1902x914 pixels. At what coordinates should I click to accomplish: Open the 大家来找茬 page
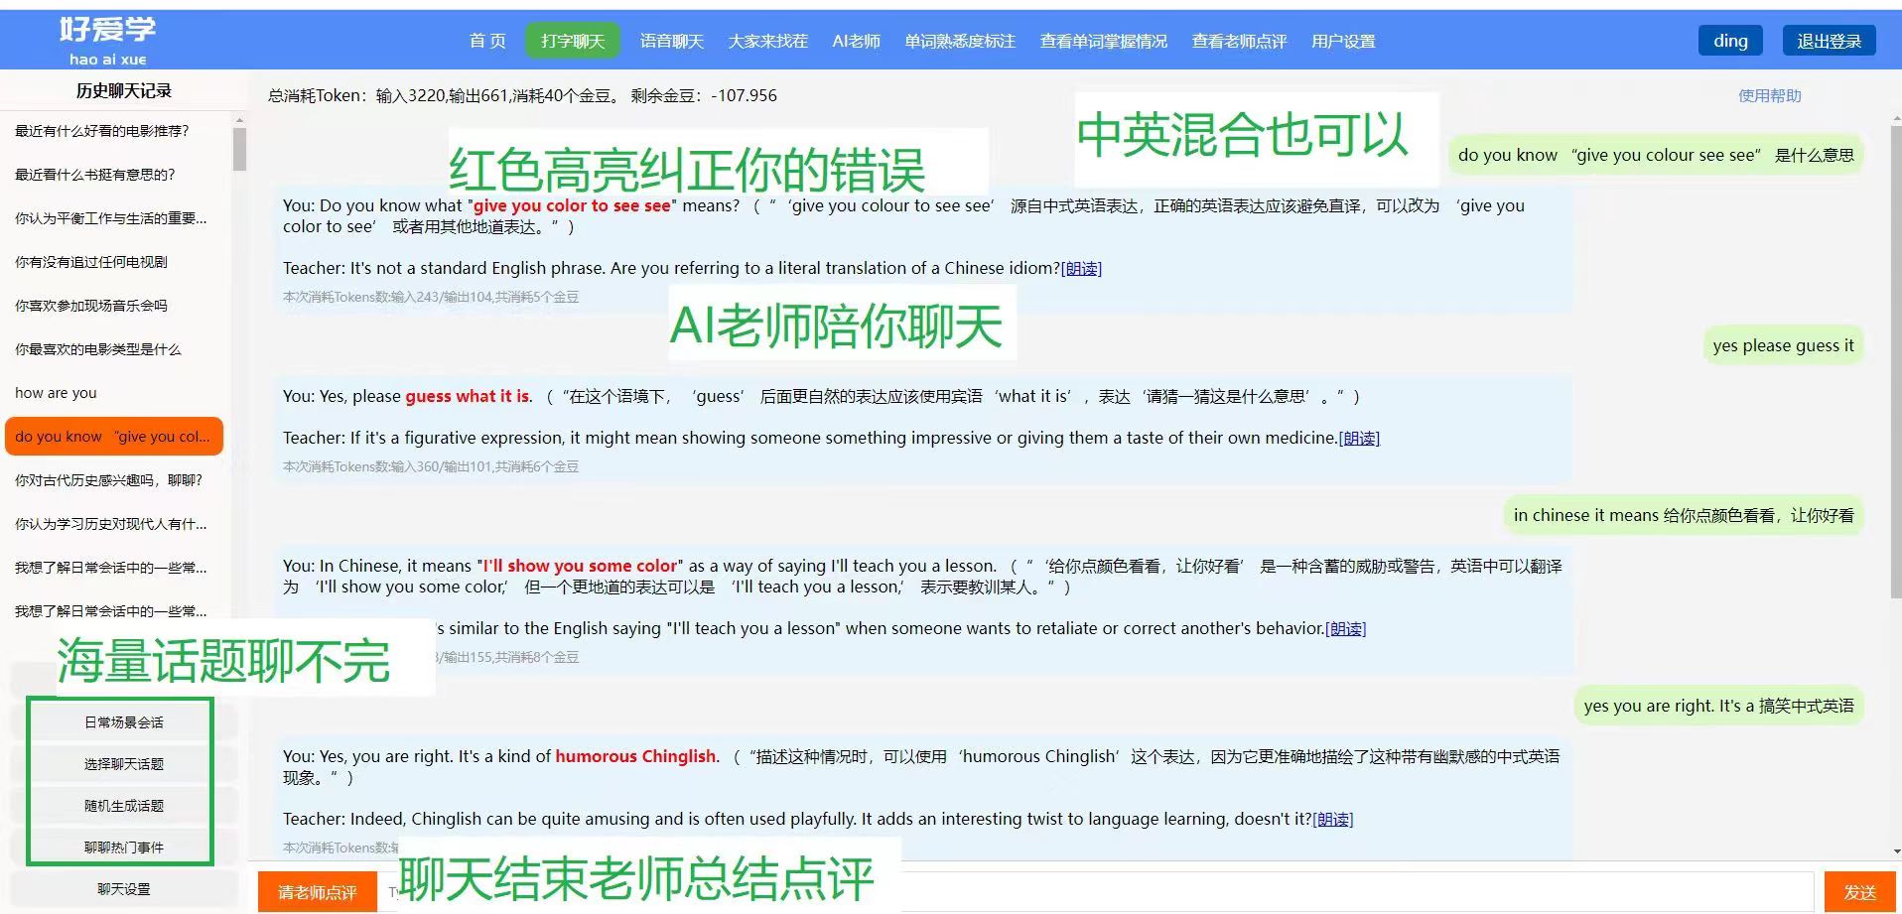click(768, 41)
